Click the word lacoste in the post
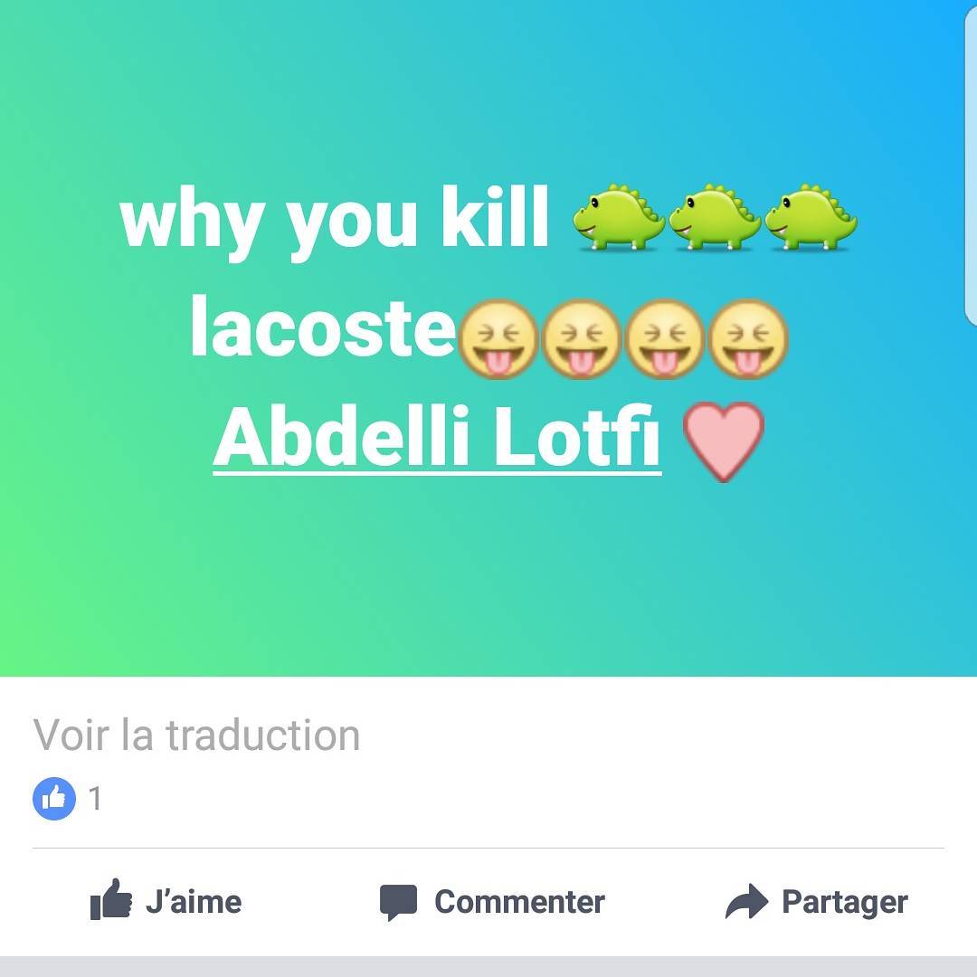The image size is (977, 977). pyautogui.click(x=323, y=327)
